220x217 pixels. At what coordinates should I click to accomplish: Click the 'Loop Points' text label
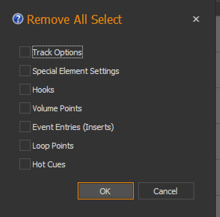click(x=53, y=146)
